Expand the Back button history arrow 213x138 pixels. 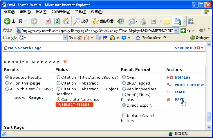pos(26,21)
